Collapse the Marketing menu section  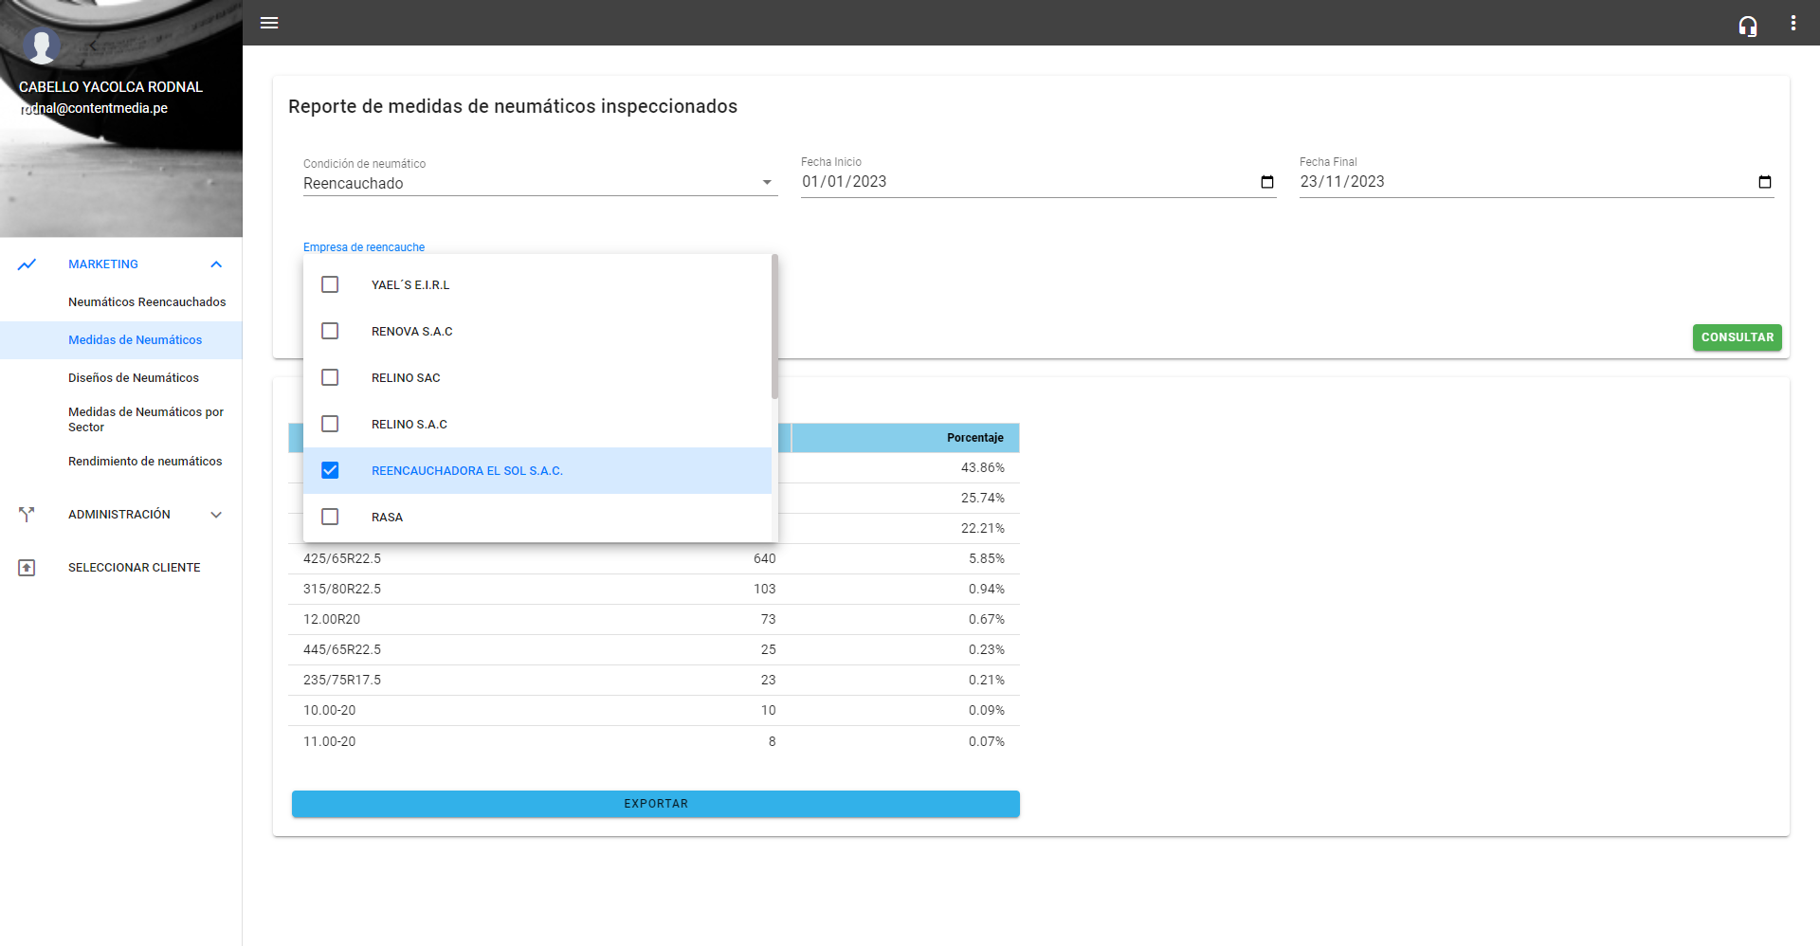tap(216, 264)
